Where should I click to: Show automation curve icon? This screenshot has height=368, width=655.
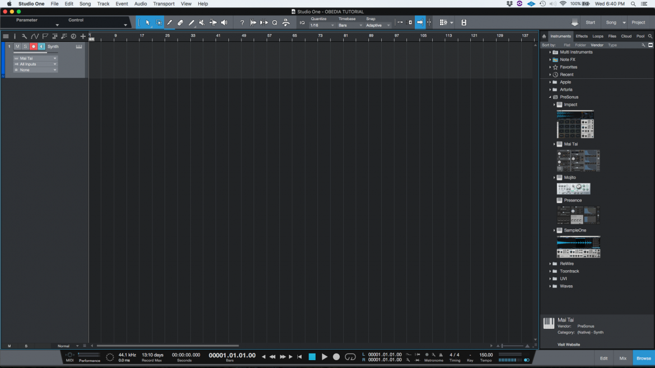click(x=35, y=36)
